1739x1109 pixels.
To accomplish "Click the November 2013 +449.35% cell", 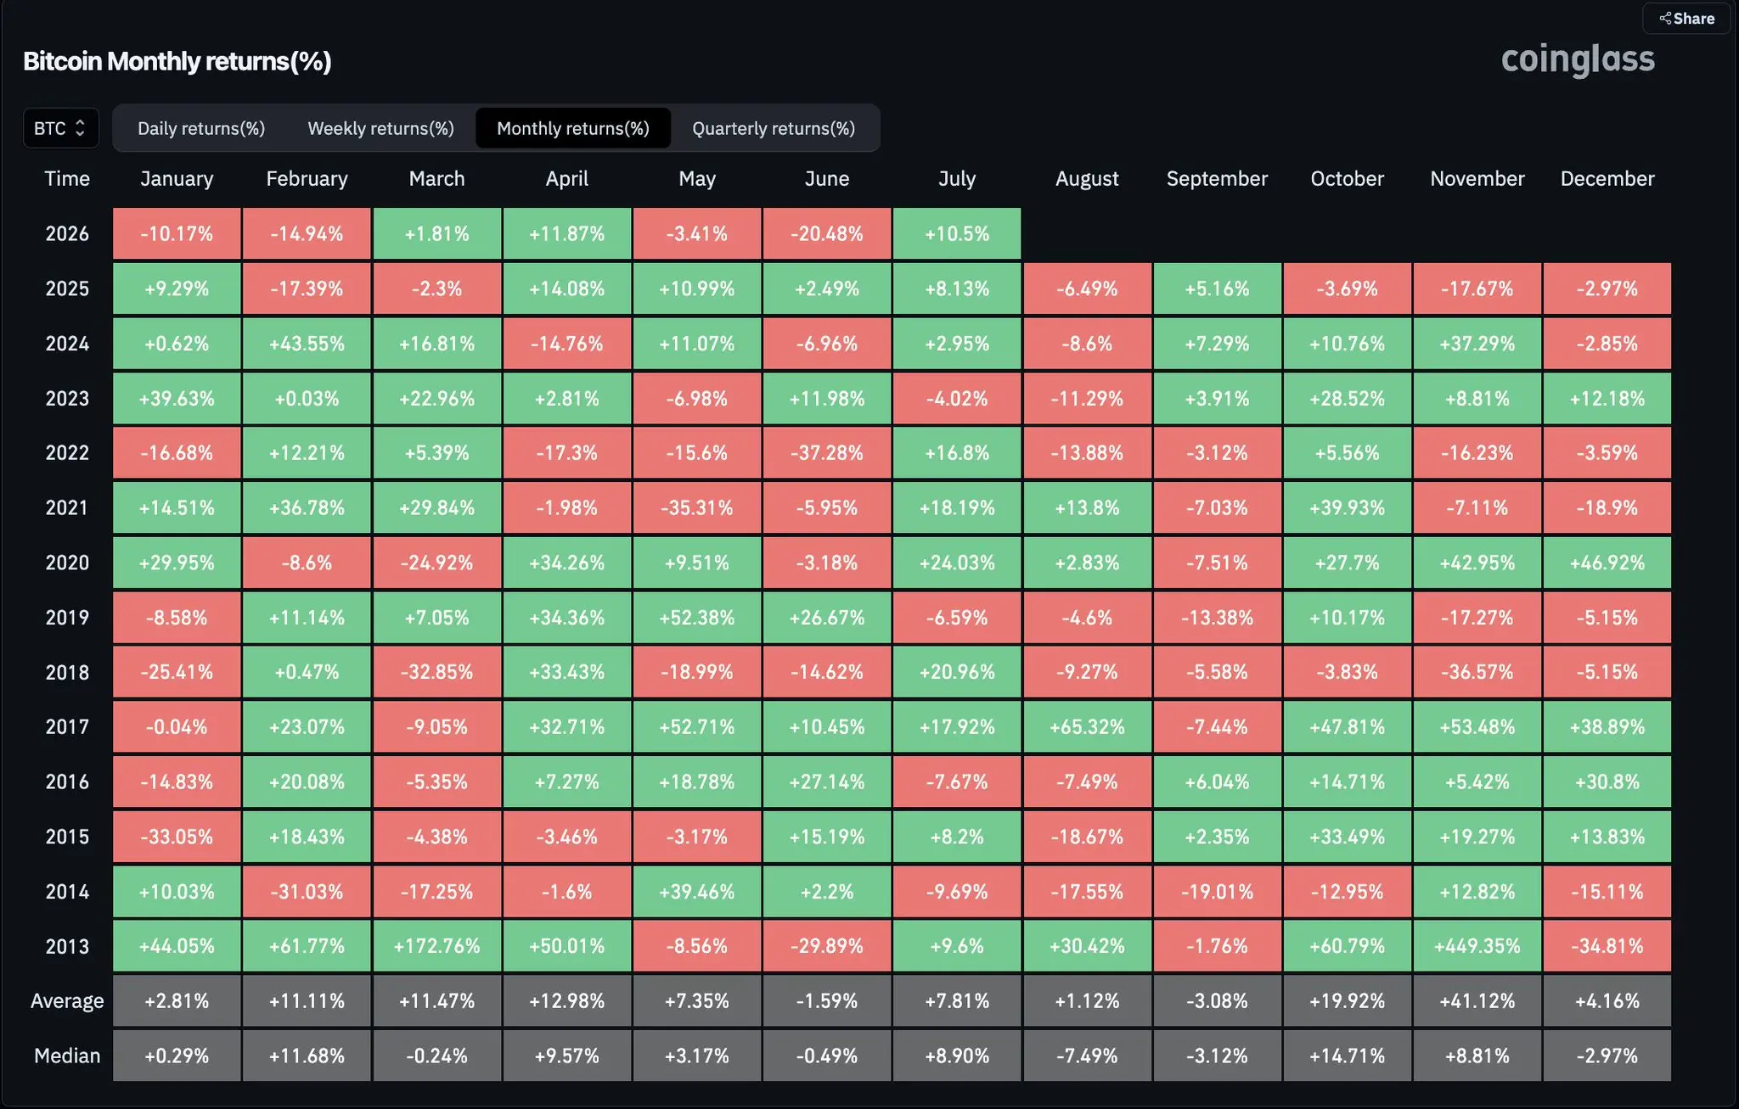I will click(1477, 946).
